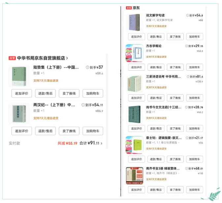Click 追加评价 for 说文解字句读
The height and width of the screenshot is (203, 222).
(x=137, y=37)
